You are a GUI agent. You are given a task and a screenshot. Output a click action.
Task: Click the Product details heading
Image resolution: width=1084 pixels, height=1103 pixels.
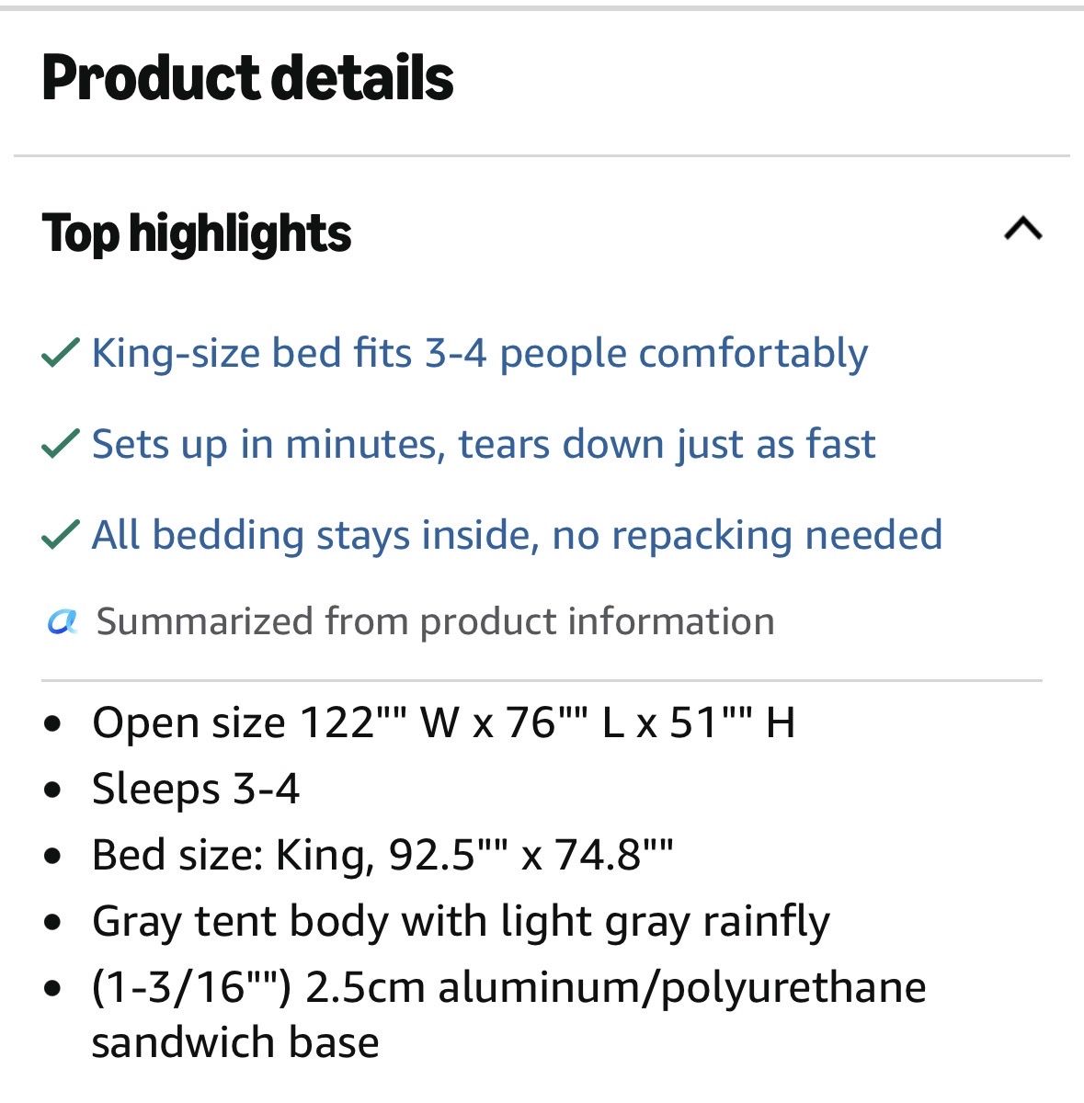coord(248,77)
